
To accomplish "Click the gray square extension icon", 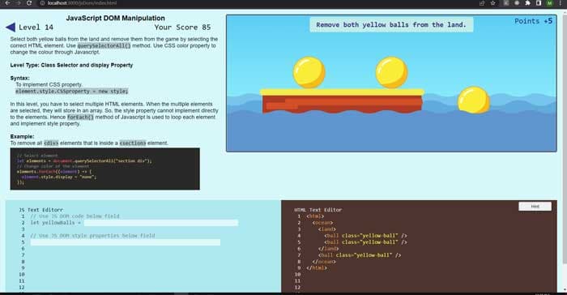I will [x=506, y=3].
